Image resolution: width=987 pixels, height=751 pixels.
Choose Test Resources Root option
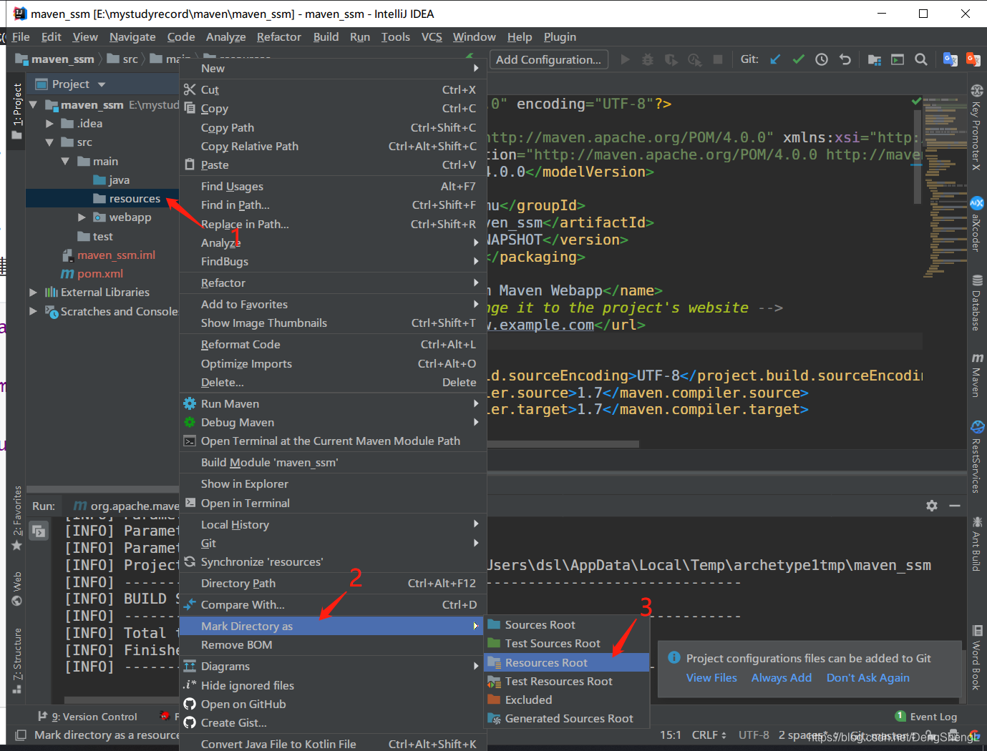point(567,682)
